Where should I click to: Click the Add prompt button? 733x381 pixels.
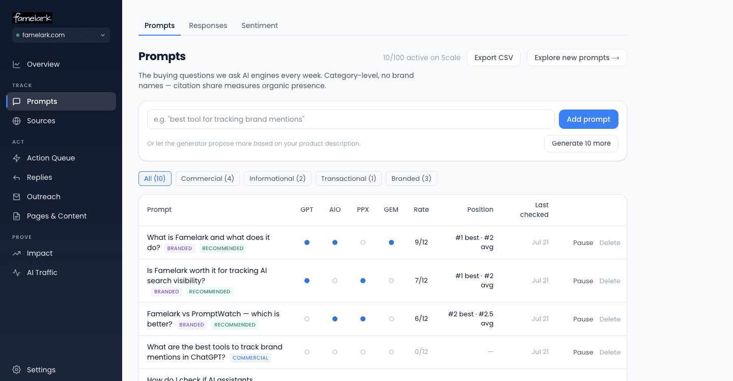coord(588,119)
